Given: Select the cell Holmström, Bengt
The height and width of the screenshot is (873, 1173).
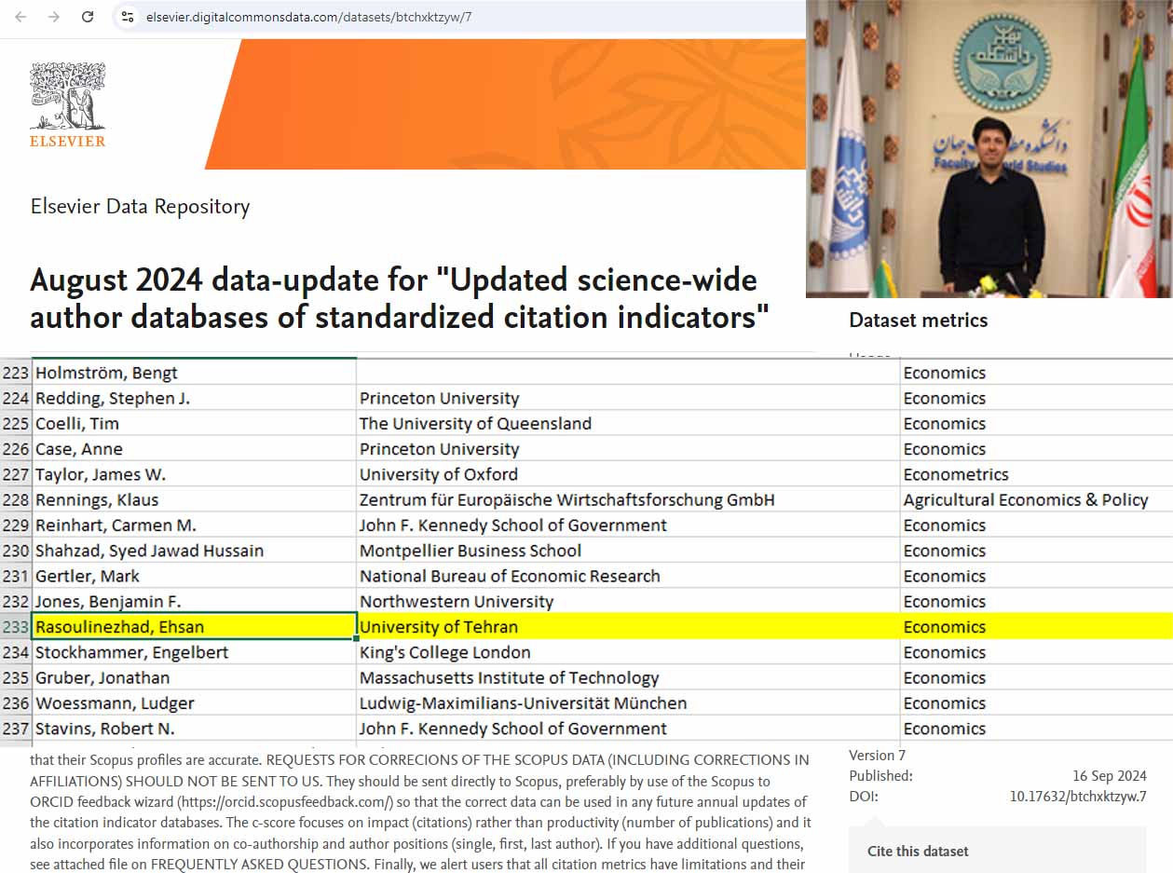Looking at the screenshot, I should [x=194, y=373].
